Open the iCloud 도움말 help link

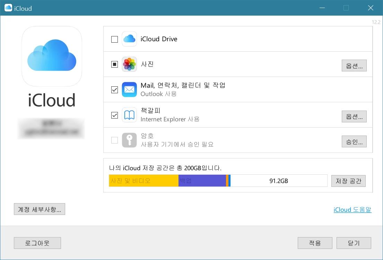point(352,210)
